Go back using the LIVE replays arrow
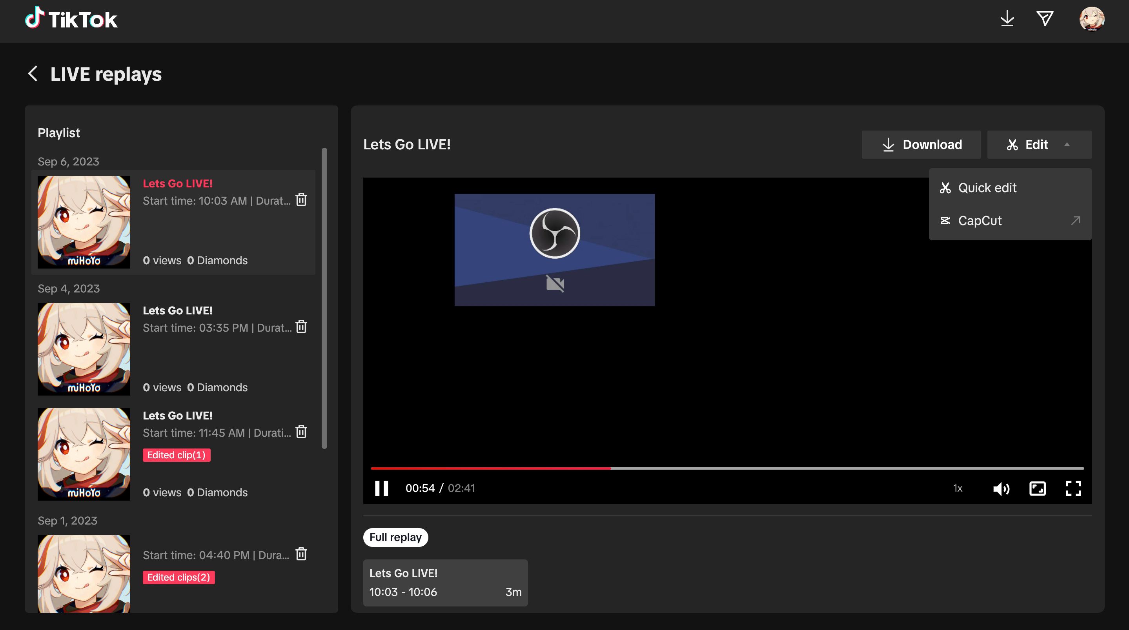 click(33, 74)
